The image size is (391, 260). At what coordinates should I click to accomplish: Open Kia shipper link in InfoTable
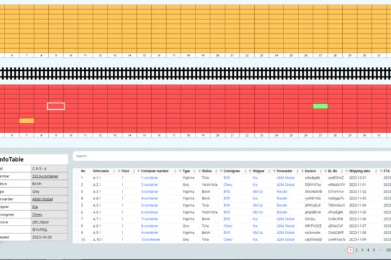(35, 207)
